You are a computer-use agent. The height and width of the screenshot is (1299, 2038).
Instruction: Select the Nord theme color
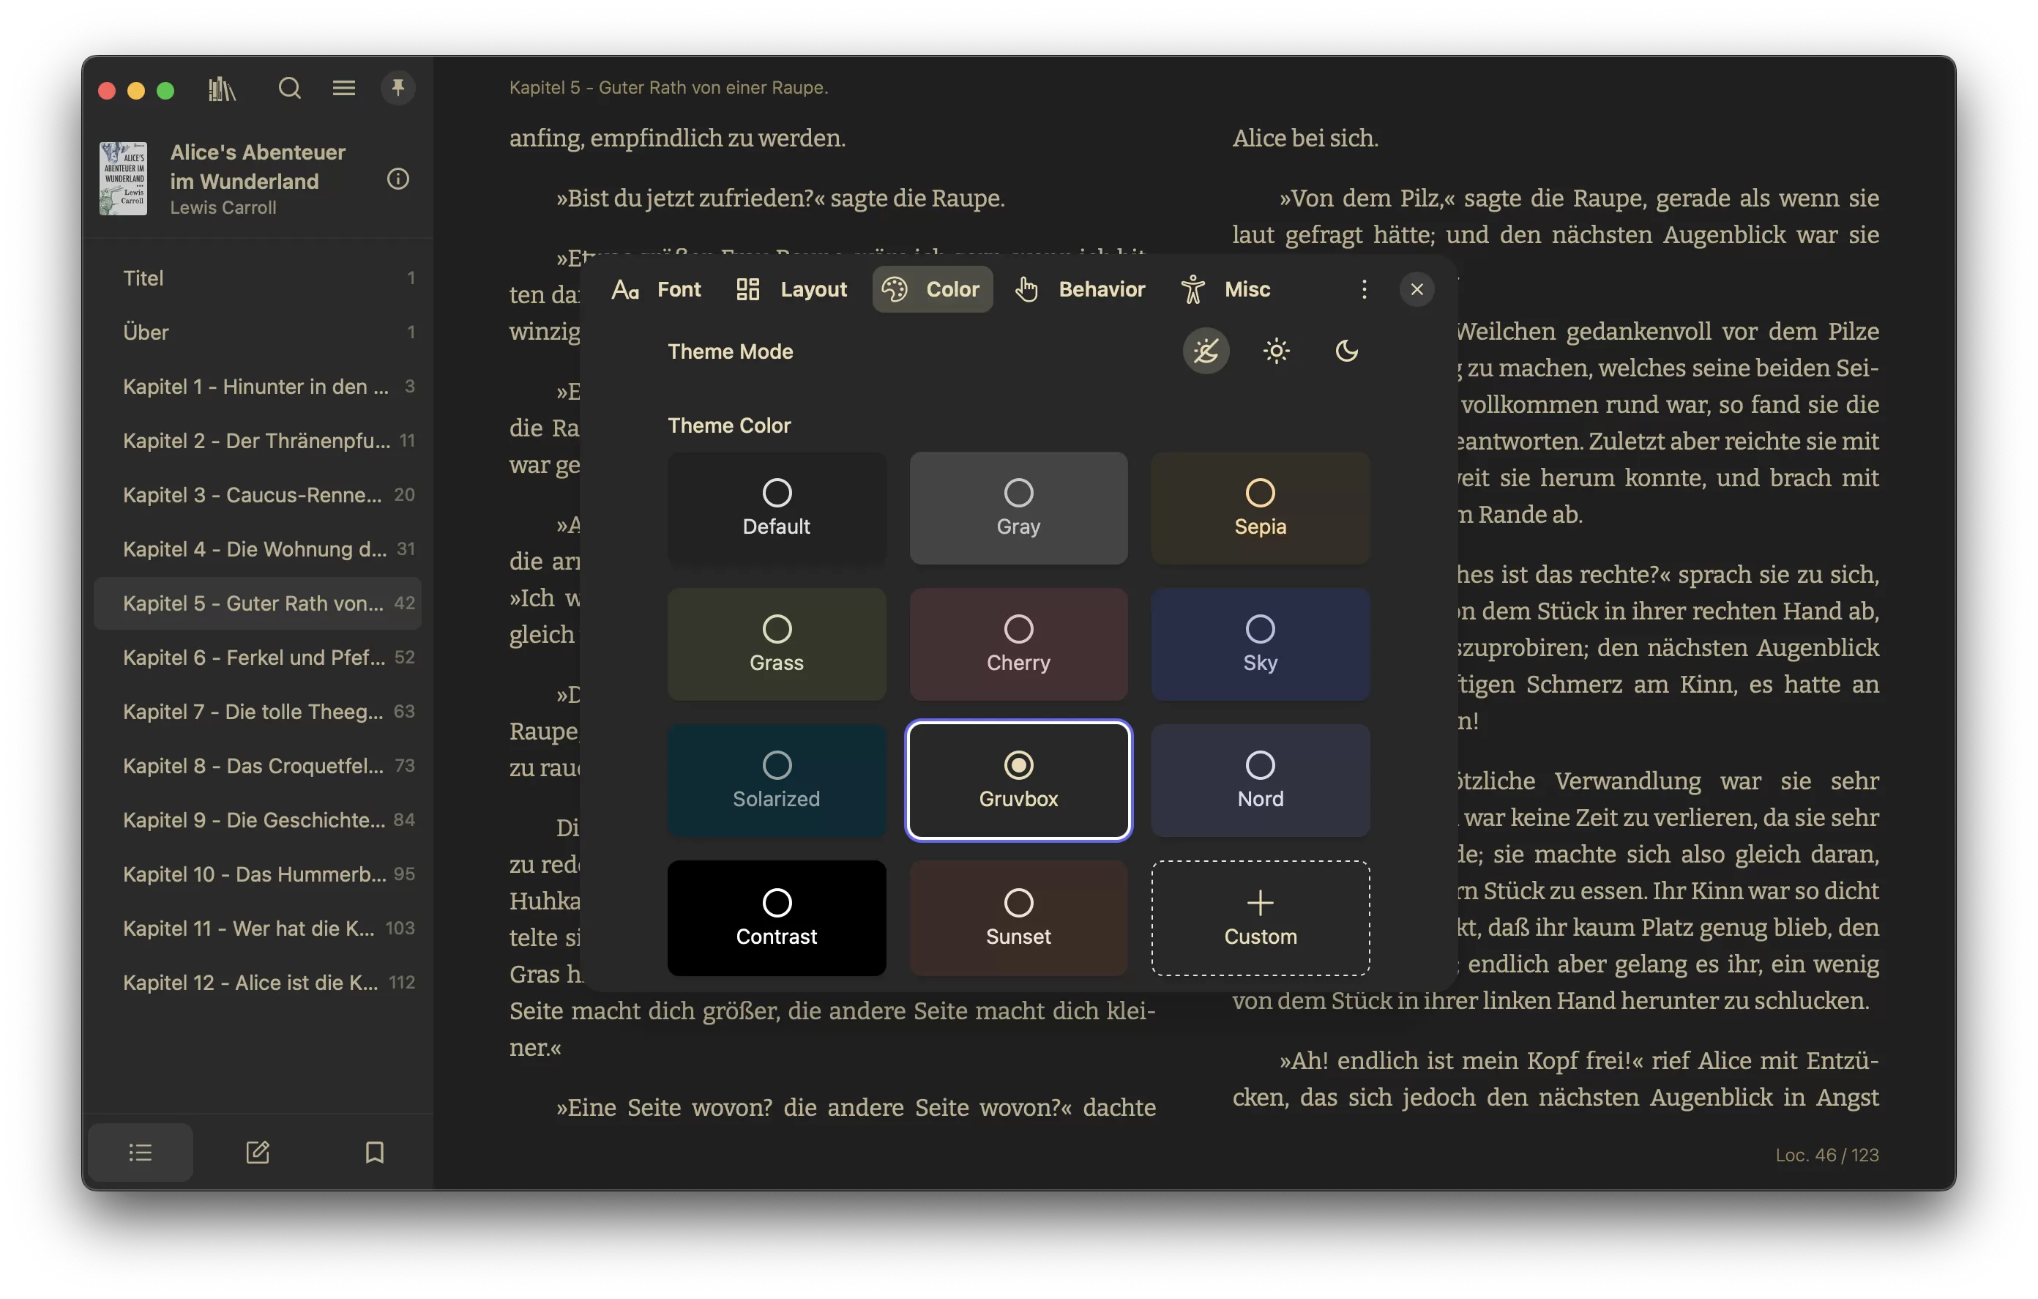click(x=1261, y=780)
